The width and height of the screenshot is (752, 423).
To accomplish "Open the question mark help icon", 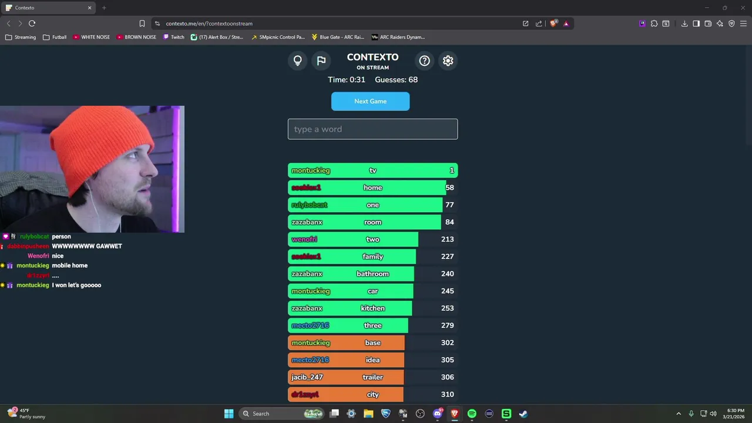I will click(x=425, y=61).
